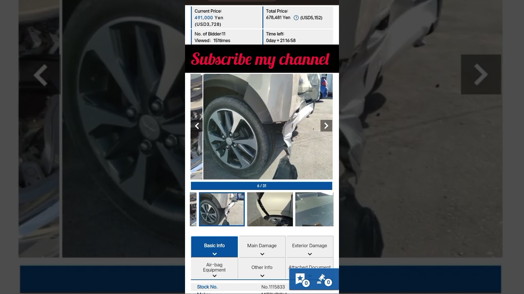Image resolution: width=524 pixels, height=294 pixels.
Task: Go to next image in blurred background viewer
Action: (x=481, y=74)
